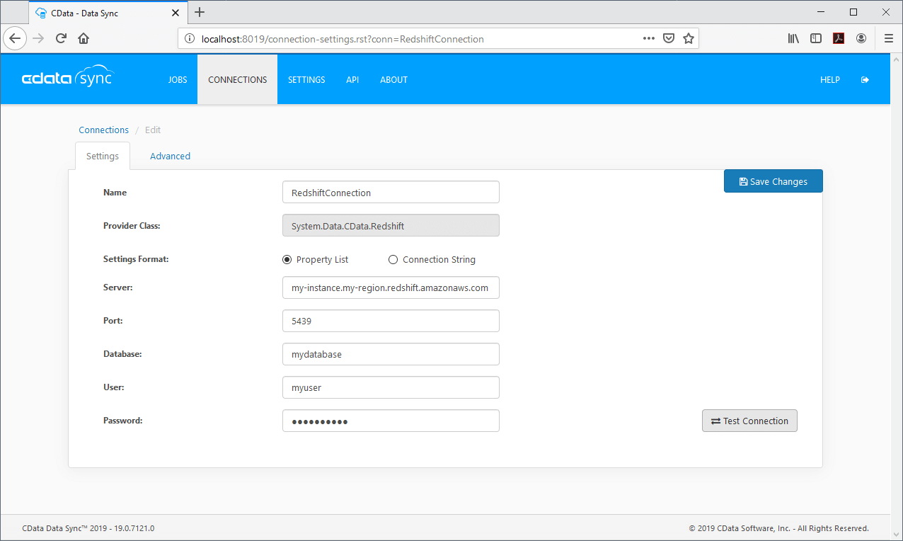Maximize the browser window
Image resolution: width=903 pixels, height=541 pixels.
[x=853, y=12]
